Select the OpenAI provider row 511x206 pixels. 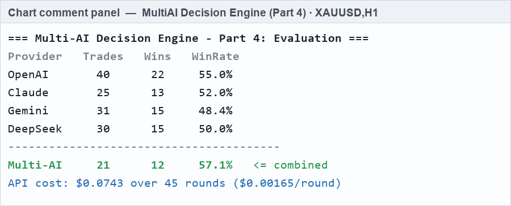coord(120,75)
